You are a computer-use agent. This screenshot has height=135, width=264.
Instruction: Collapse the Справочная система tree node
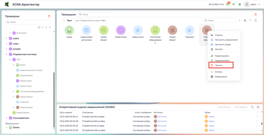tap(6, 54)
